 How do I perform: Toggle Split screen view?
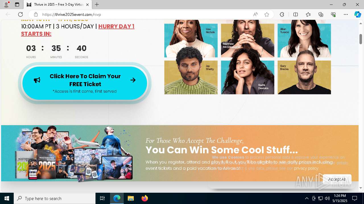(295, 14)
